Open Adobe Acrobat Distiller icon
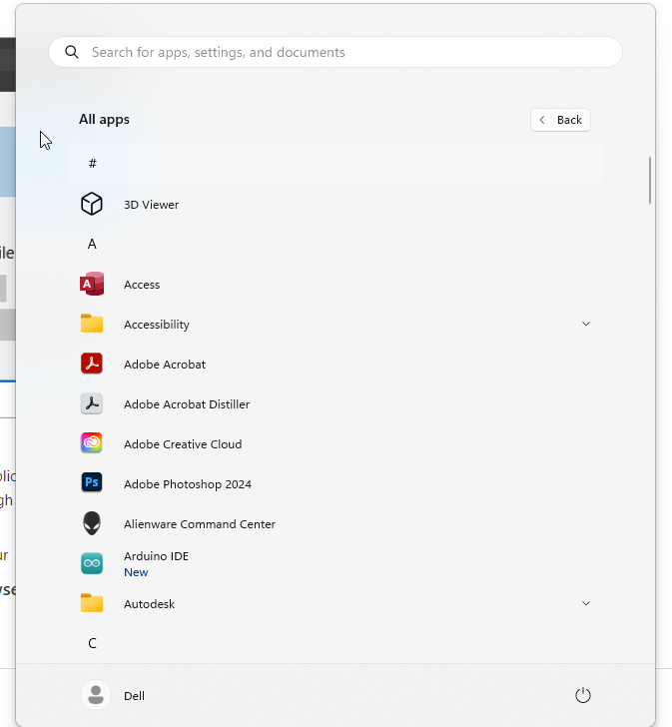Image resolution: width=672 pixels, height=727 pixels. (x=92, y=403)
